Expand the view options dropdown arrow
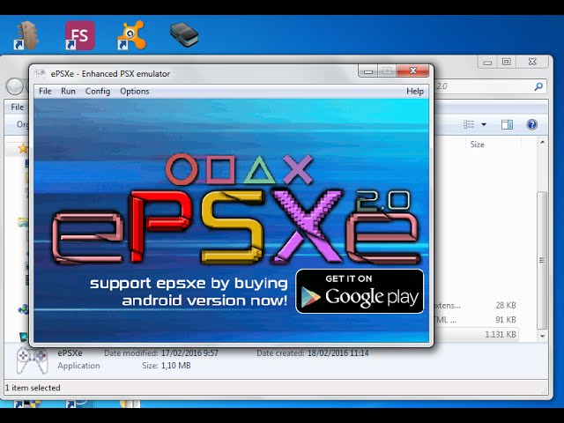This screenshot has width=564, height=423. tap(484, 124)
